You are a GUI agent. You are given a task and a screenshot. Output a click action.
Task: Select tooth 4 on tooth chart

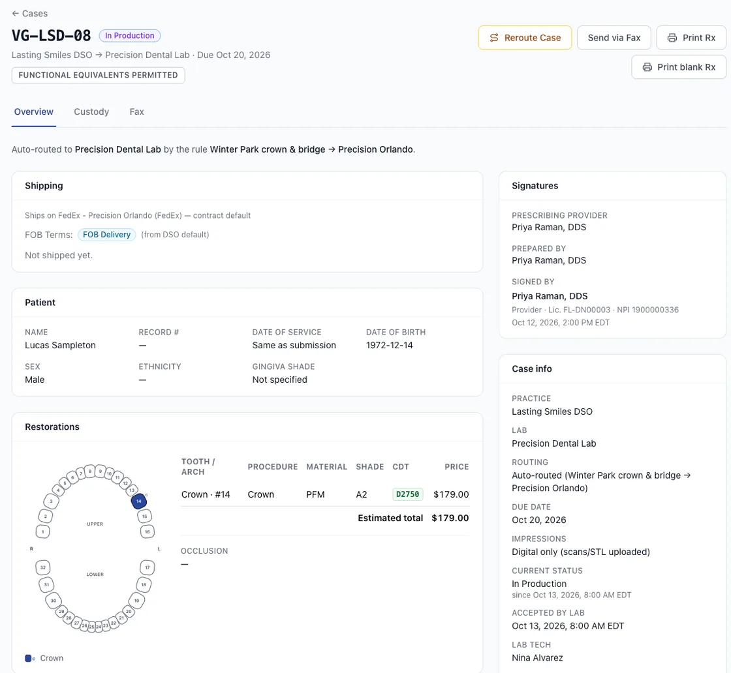pos(58,490)
